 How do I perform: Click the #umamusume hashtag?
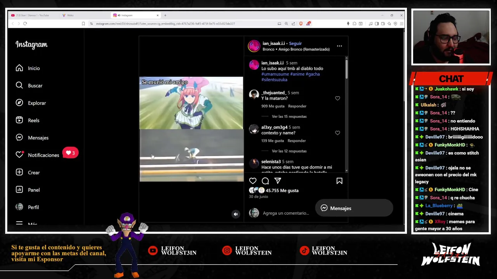pyautogui.click(x=275, y=74)
